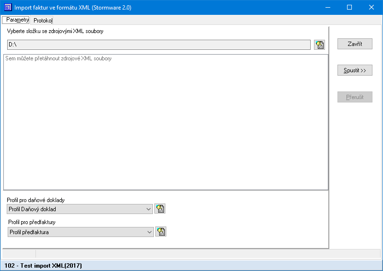Maximize the Import faktur window
Viewport: 383px width, 271px height.
pos(349,7)
